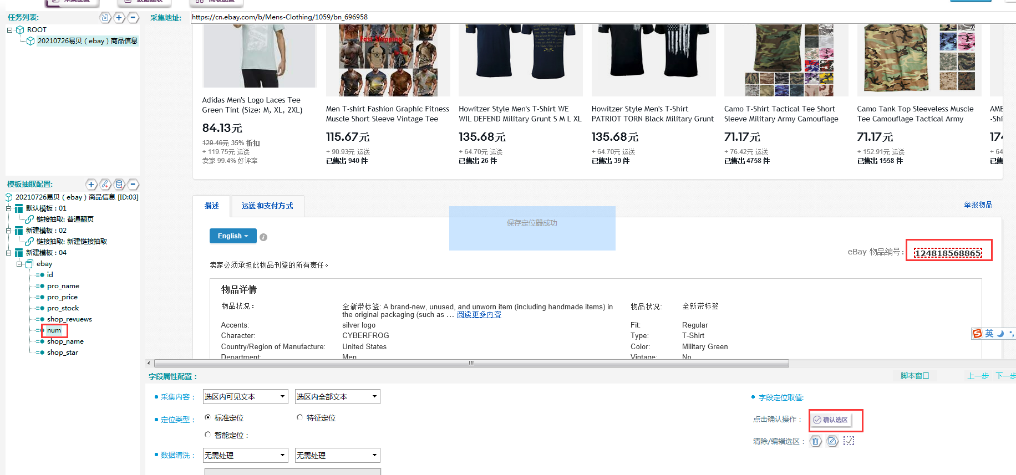Click the cube icon of 20210726易贝 task
Viewport: 1016px width, 475px height.
point(31,41)
